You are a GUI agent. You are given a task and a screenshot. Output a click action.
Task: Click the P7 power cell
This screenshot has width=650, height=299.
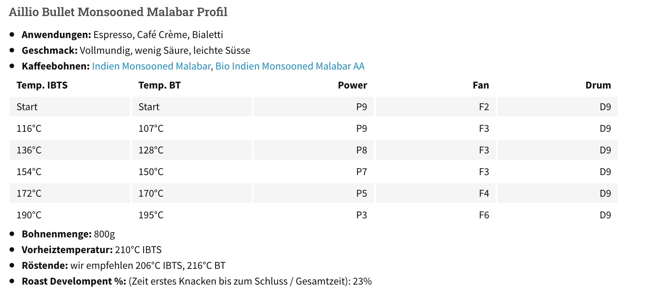point(314,171)
